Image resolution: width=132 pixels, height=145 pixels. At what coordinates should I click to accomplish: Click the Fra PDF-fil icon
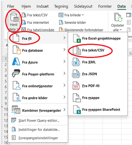76,86
